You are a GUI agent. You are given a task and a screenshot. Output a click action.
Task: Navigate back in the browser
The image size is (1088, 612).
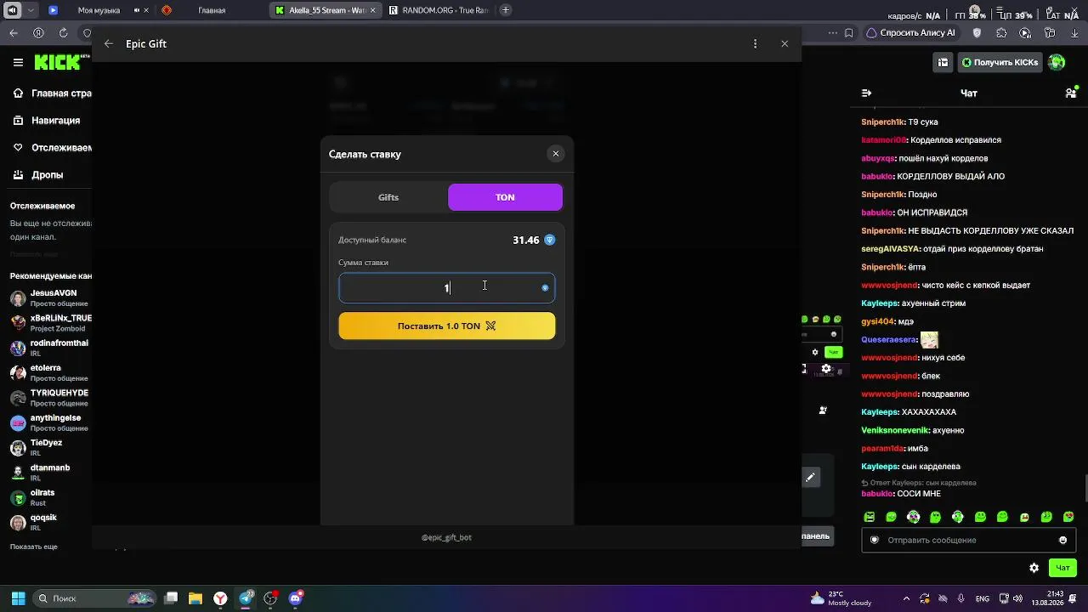[14, 33]
